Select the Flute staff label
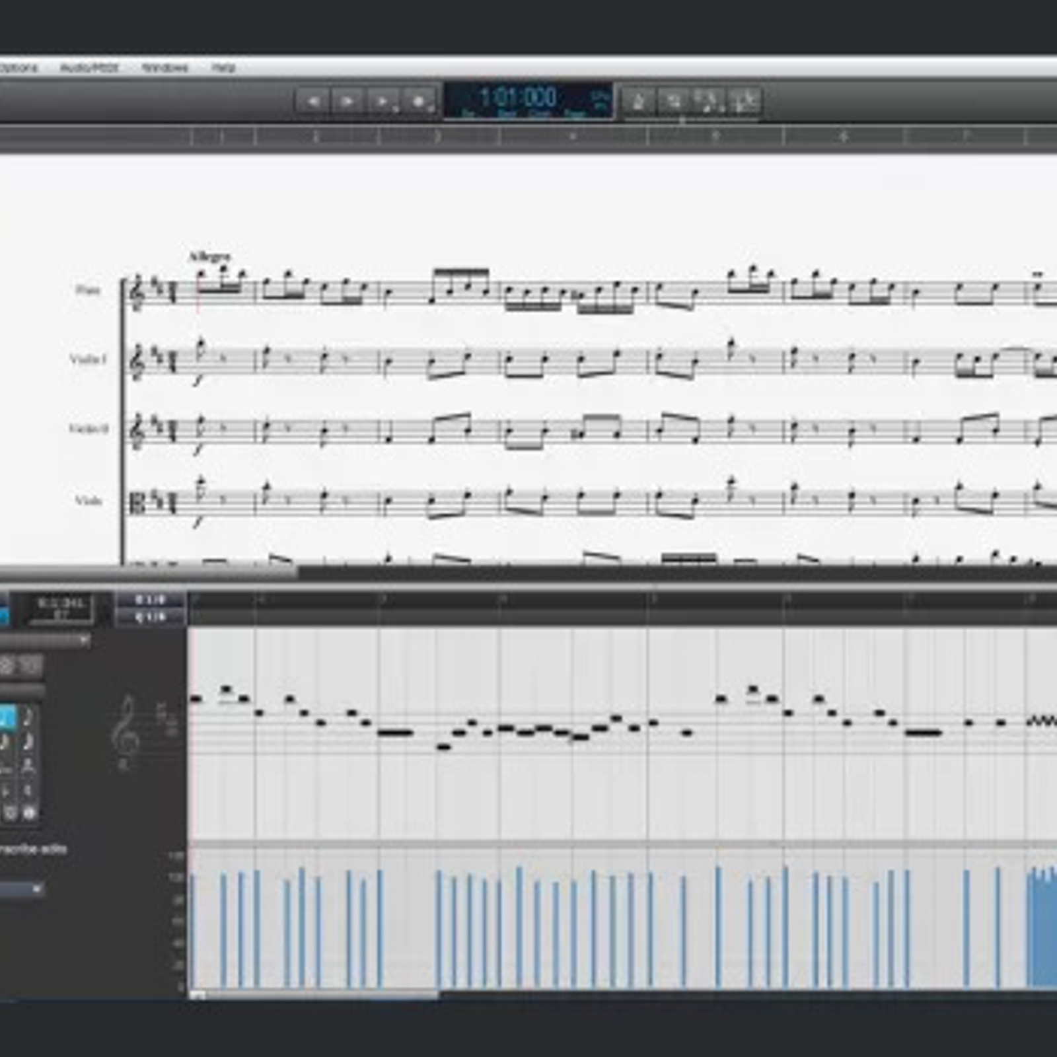 [x=87, y=290]
